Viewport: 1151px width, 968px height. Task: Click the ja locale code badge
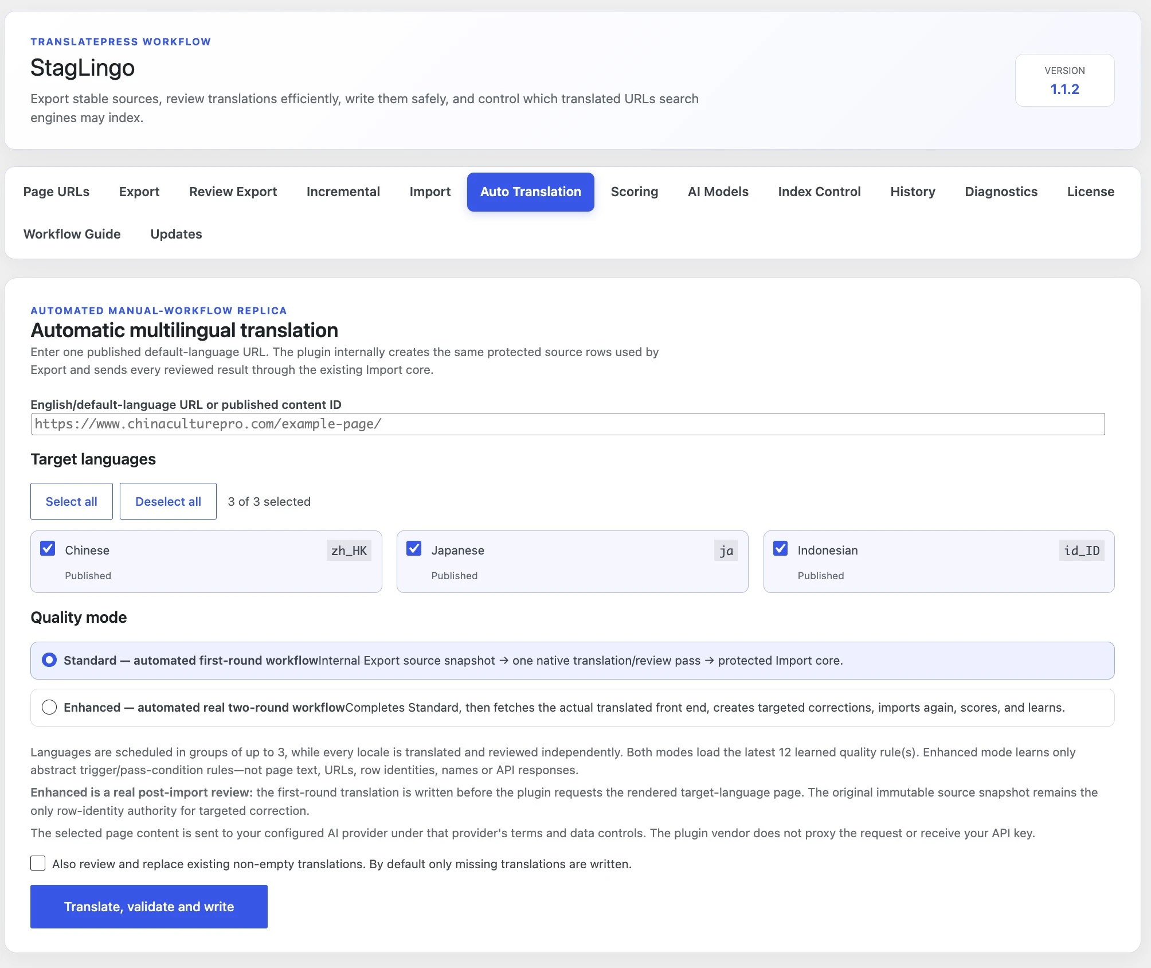726,551
